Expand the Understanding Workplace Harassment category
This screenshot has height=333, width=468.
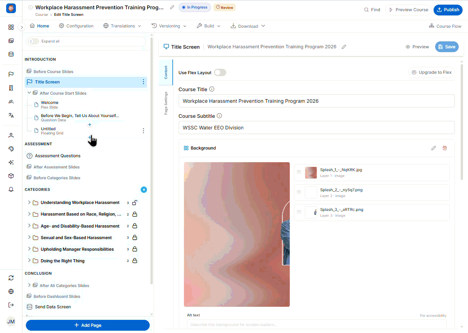[x=29, y=202]
